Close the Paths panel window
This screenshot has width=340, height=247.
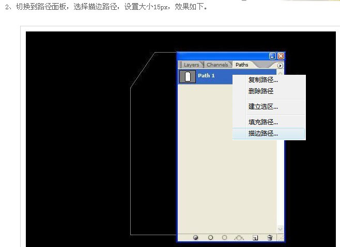click(x=281, y=56)
